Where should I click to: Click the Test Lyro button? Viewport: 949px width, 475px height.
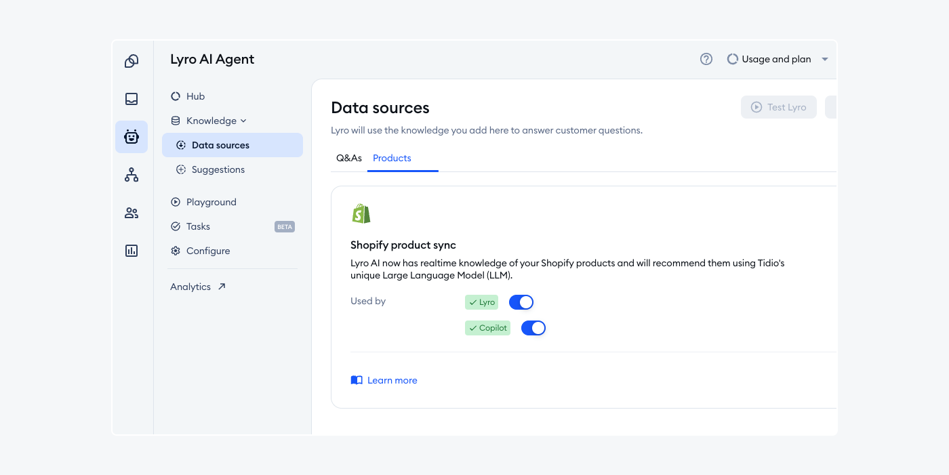coord(779,107)
